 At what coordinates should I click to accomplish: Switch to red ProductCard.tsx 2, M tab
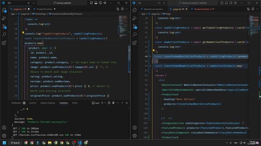pyautogui.click(x=204, y=9)
